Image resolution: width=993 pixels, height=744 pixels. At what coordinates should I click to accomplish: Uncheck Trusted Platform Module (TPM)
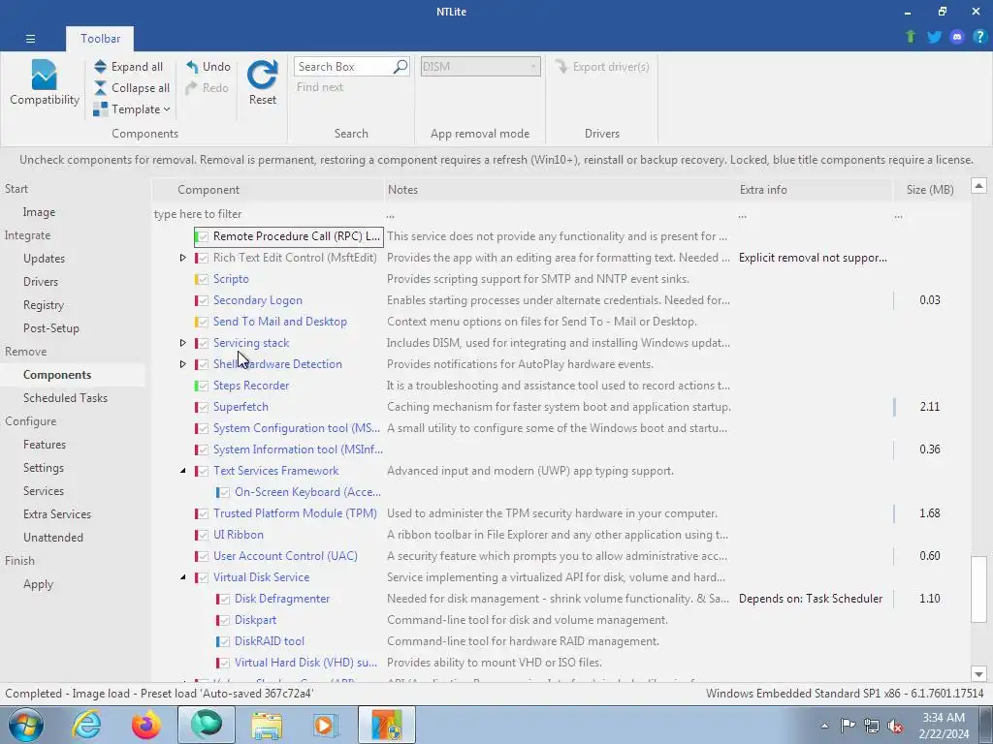[203, 513]
